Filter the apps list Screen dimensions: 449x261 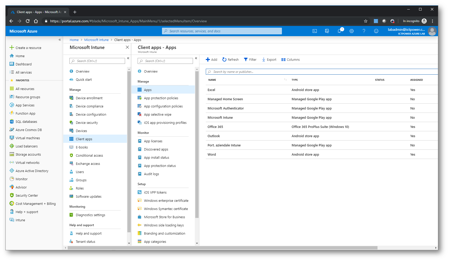pos(250,59)
